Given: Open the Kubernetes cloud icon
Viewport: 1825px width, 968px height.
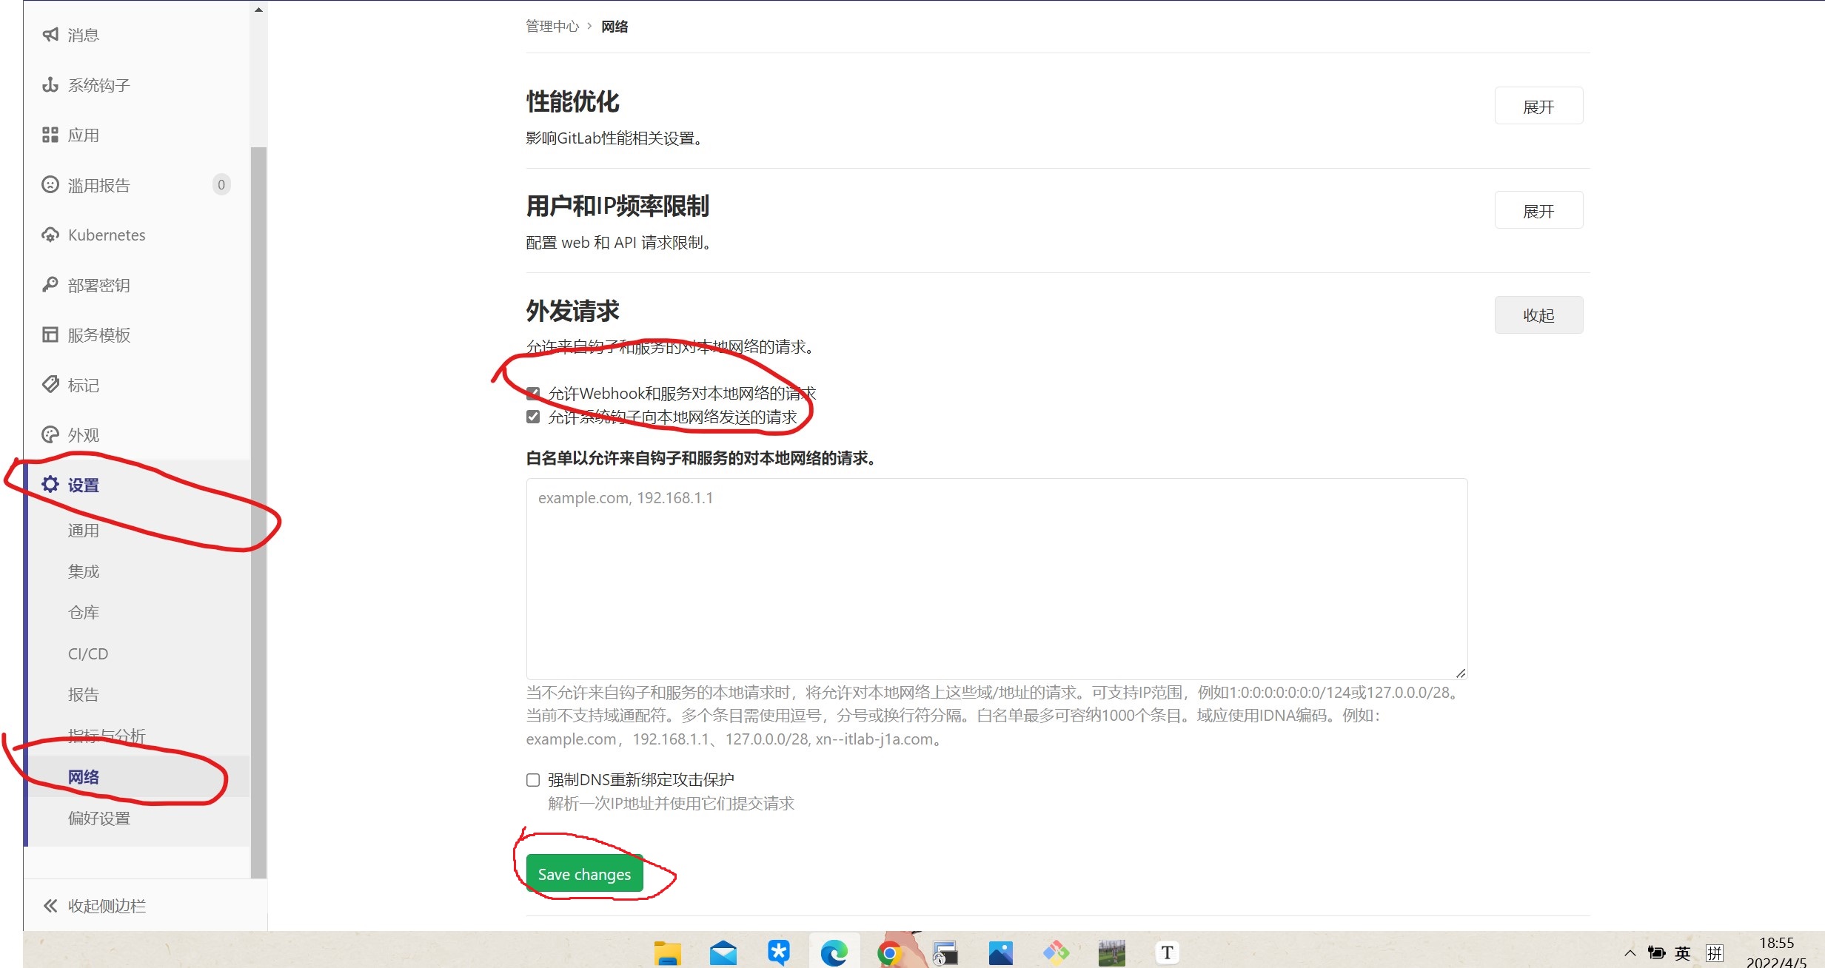Looking at the screenshot, I should 50,235.
